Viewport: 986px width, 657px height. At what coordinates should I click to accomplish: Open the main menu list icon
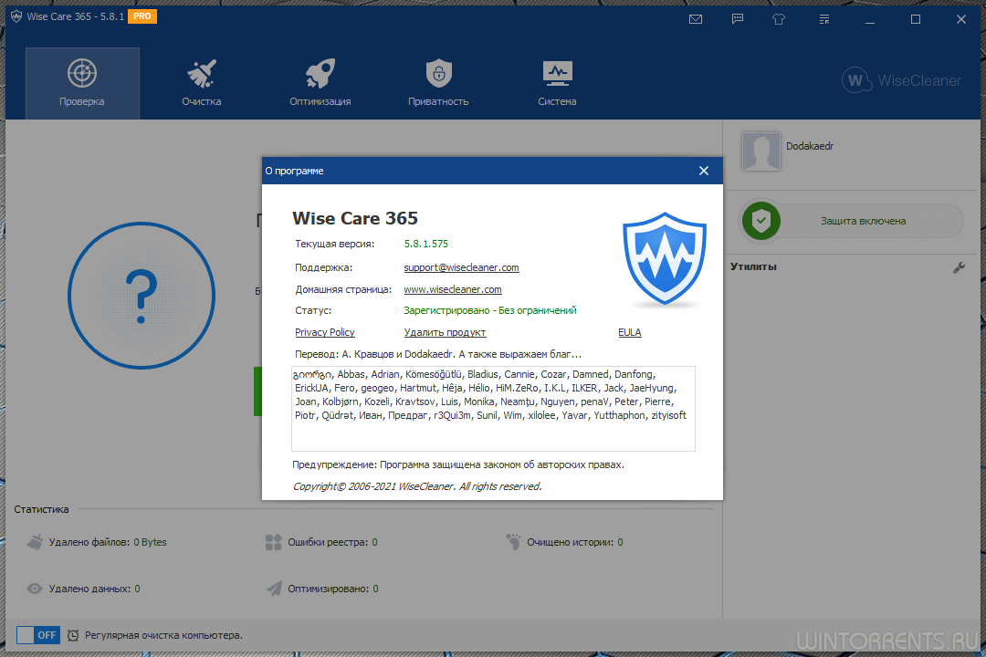(x=824, y=19)
